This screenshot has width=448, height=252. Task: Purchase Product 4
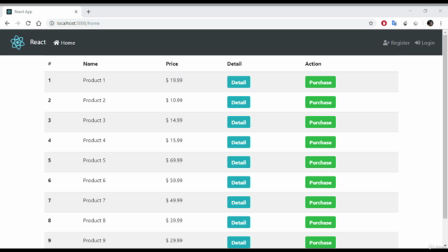click(321, 142)
